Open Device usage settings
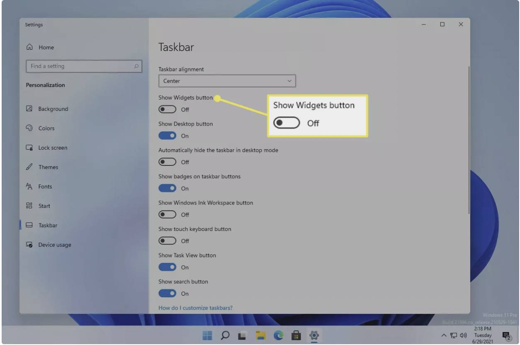Image resolution: width=520 pixels, height=345 pixels. [x=54, y=245]
